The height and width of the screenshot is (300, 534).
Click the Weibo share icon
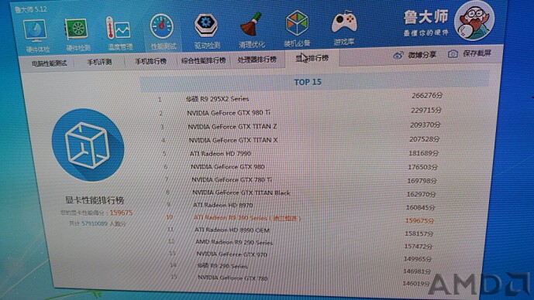coord(398,55)
